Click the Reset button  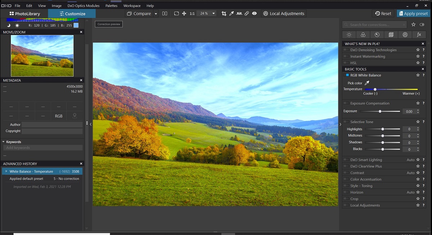pos(383,13)
